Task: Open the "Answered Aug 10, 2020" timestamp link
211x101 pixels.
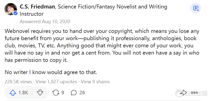Action: click(x=45, y=21)
